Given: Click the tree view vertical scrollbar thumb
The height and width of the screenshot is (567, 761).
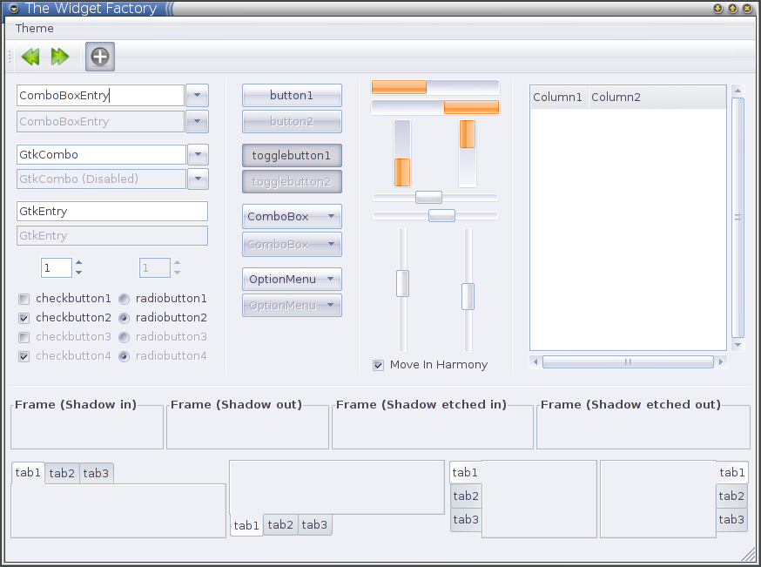Looking at the screenshot, I should (x=737, y=218).
